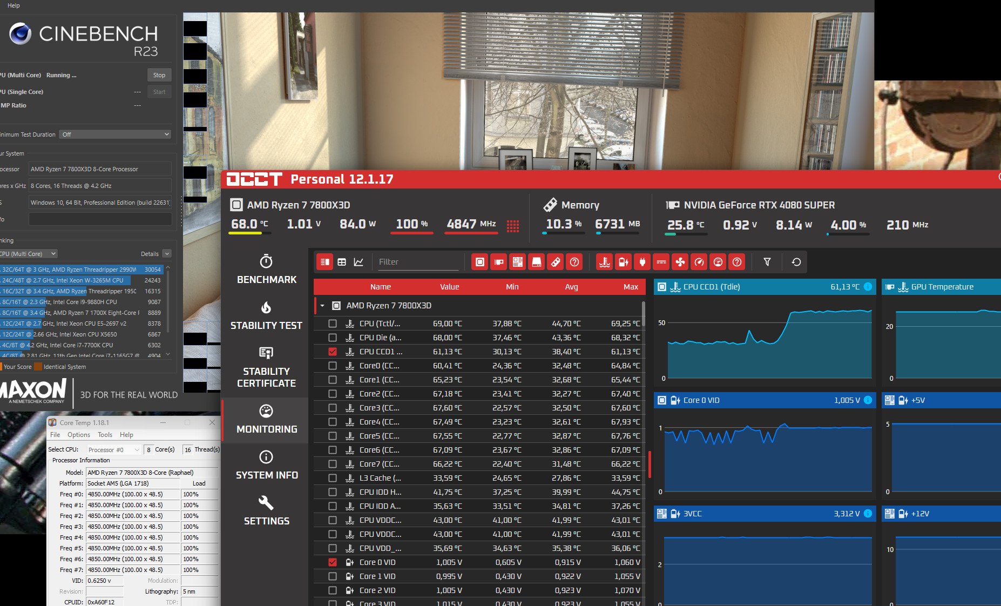Reset OCCT min/max values with refresh icon
Image resolution: width=1001 pixels, height=606 pixels.
tap(796, 262)
